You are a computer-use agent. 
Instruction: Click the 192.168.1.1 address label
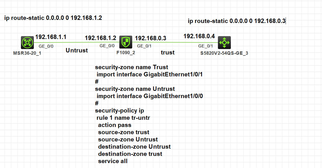(51, 37)
